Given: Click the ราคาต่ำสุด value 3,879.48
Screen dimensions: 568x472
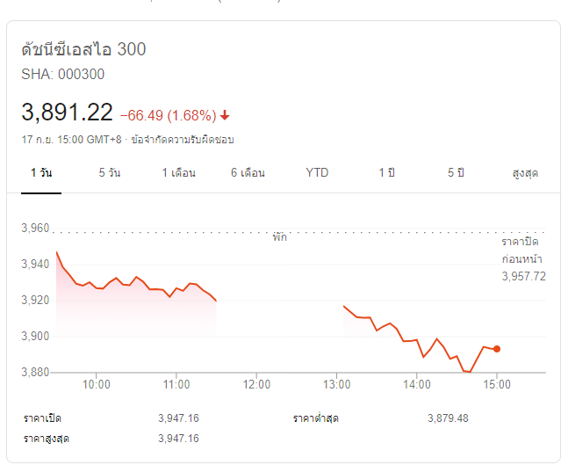Looking at the screenshot, I should pyautogui.click(x=448, y=418).
